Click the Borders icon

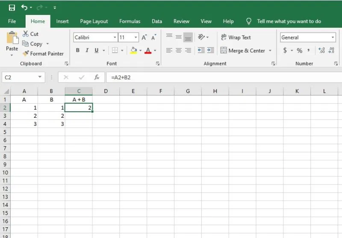click(x=115, y=51)
